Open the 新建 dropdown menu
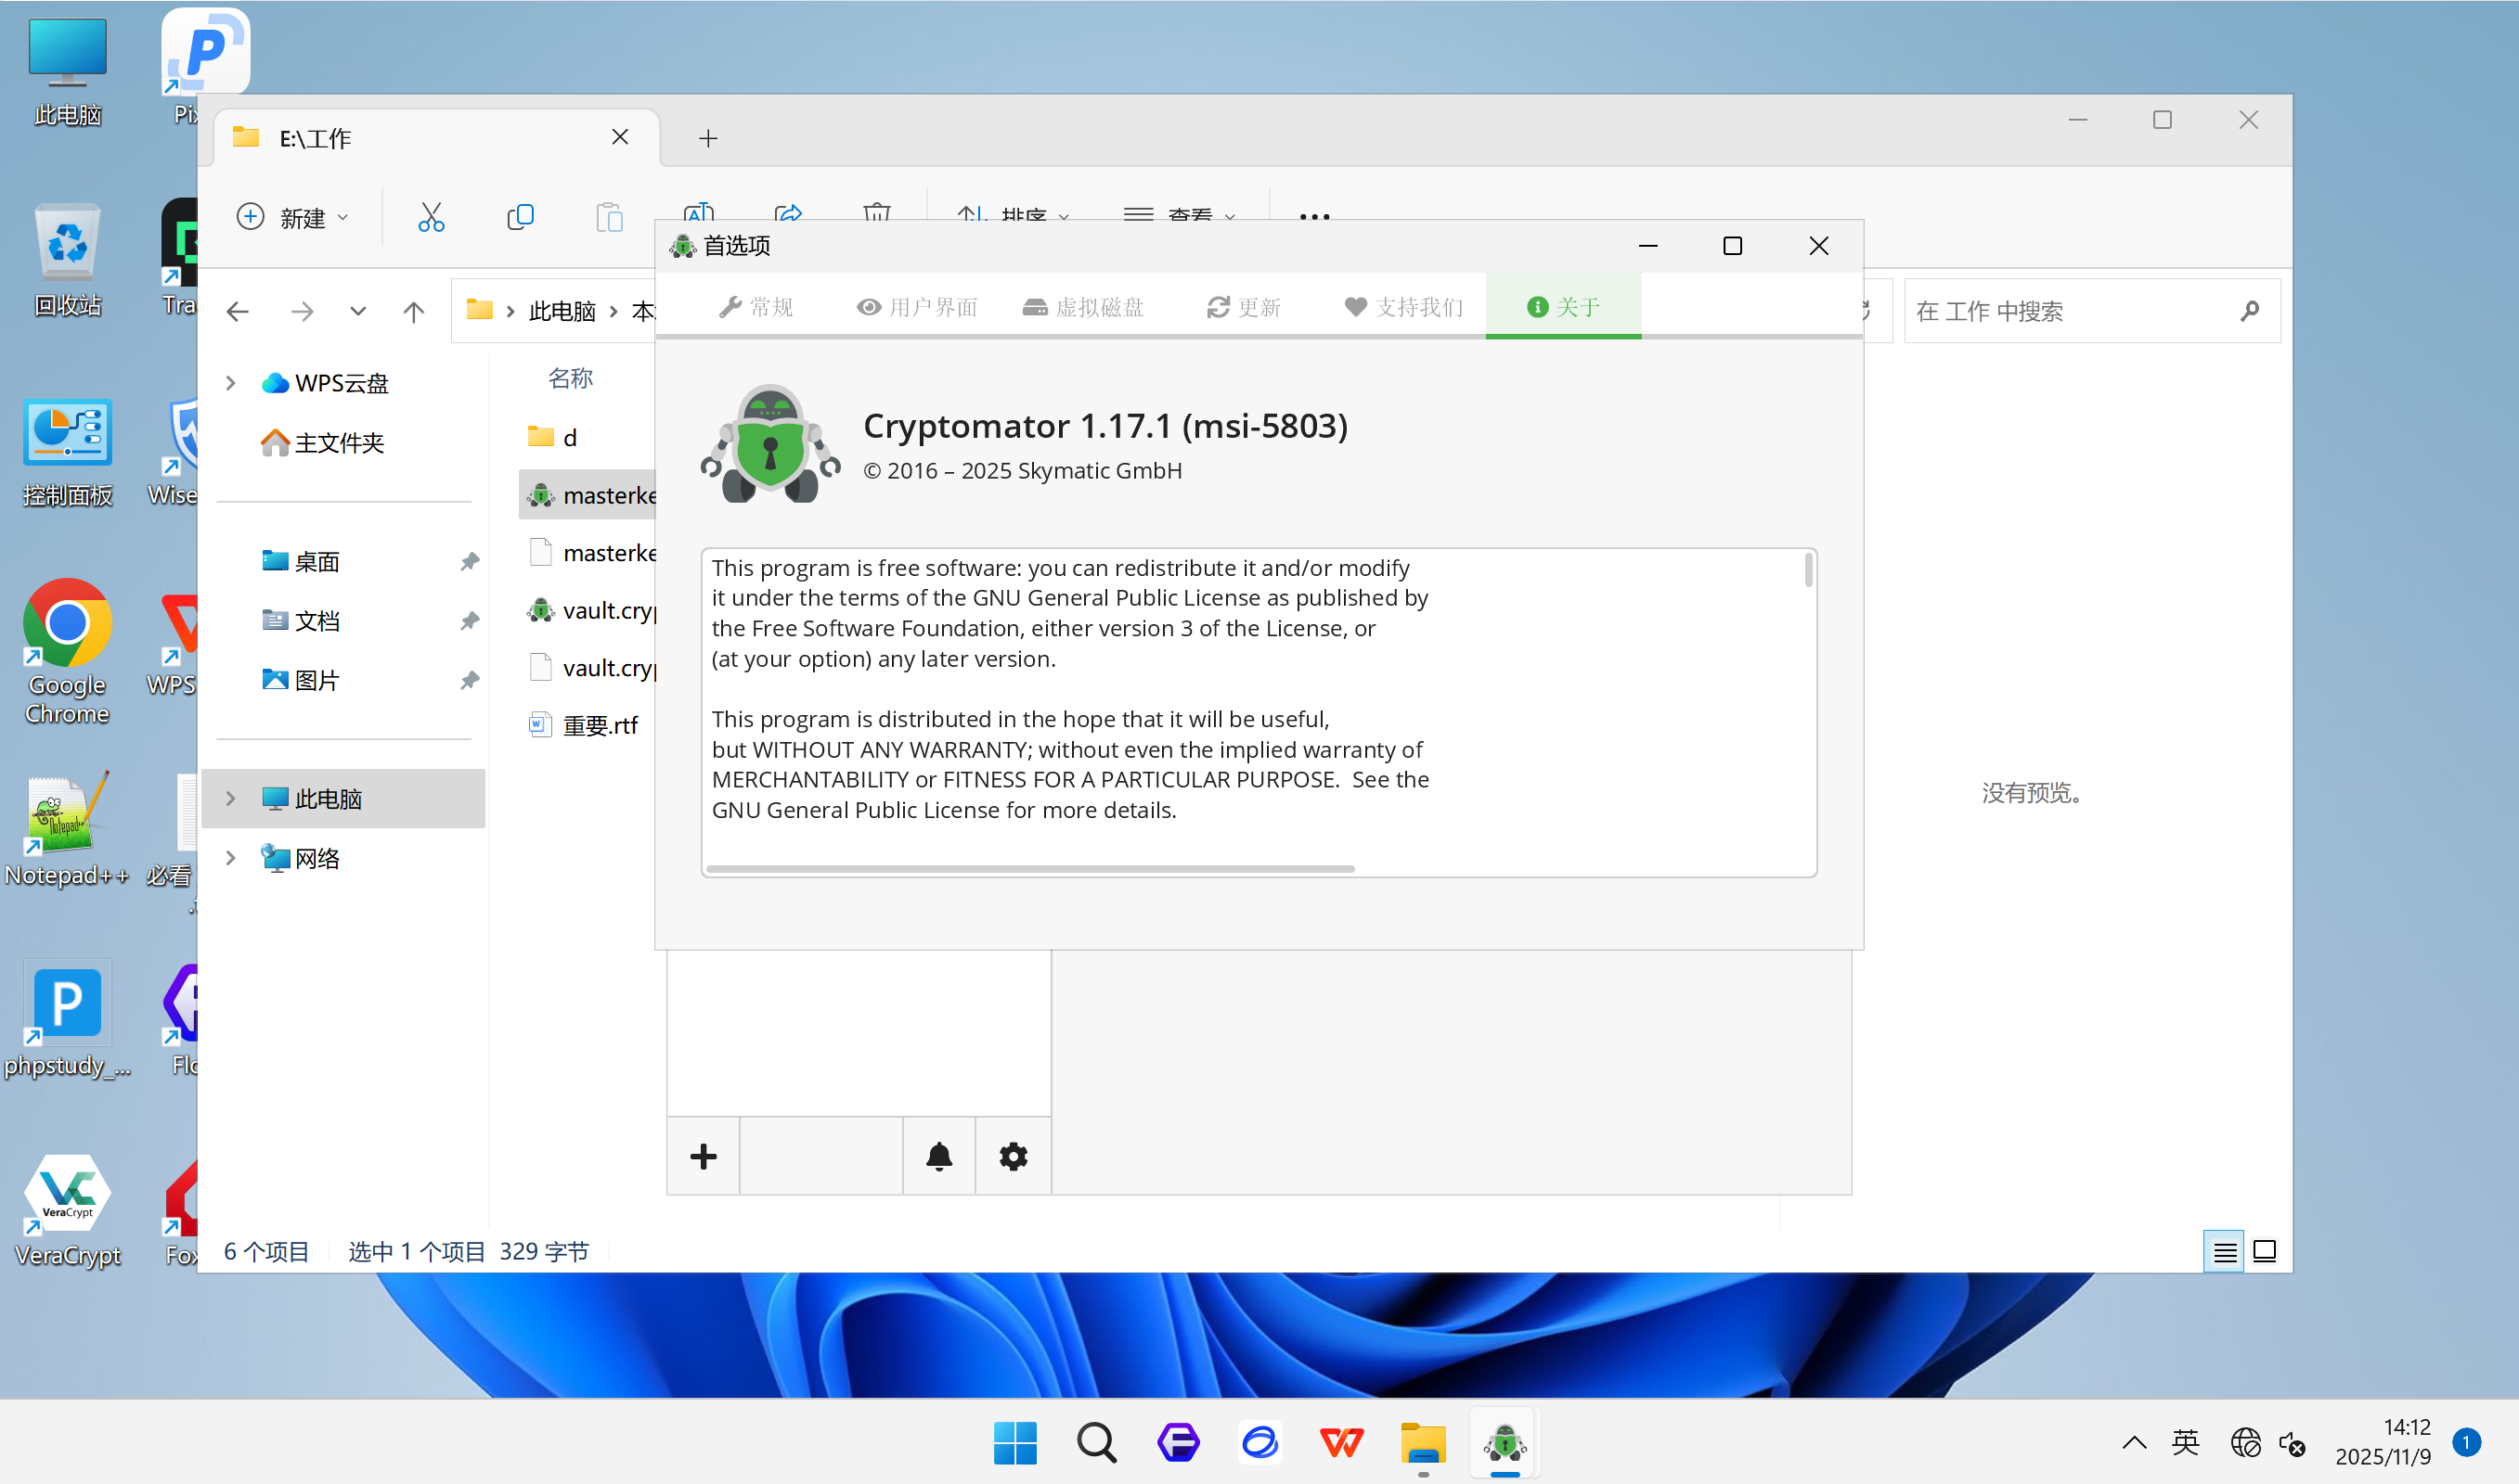2519x1484 pixels. pyautogui.click(x=293, y=217)
